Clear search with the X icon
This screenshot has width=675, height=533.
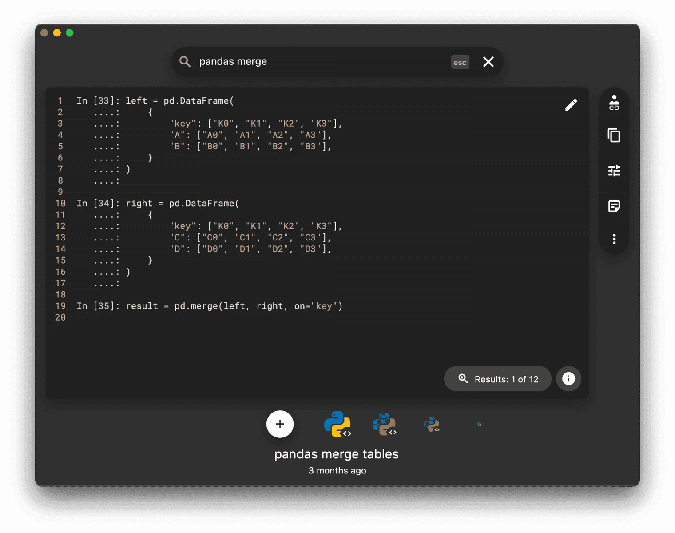pyautogui.click(x=488, y=62)
